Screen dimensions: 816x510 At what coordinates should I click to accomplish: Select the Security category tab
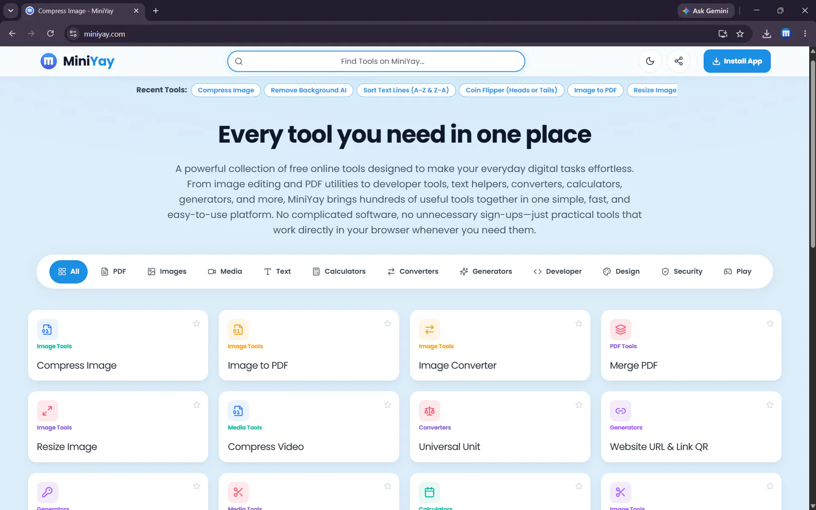click(x=681, y=272)
